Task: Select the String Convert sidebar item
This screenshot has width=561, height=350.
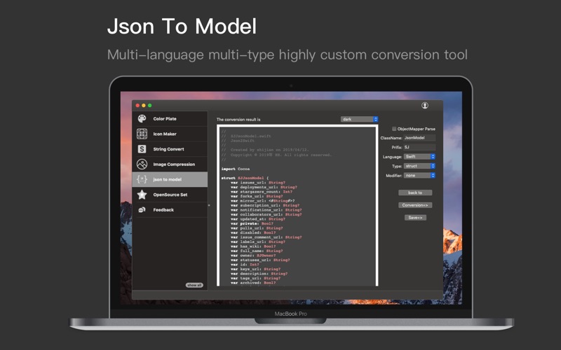Action: (170, 149)
